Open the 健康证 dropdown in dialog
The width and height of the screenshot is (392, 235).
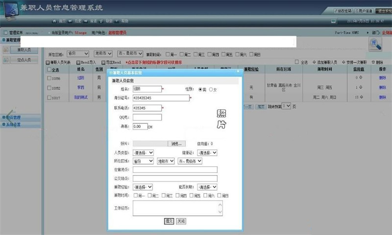click(x=208, y=153)
